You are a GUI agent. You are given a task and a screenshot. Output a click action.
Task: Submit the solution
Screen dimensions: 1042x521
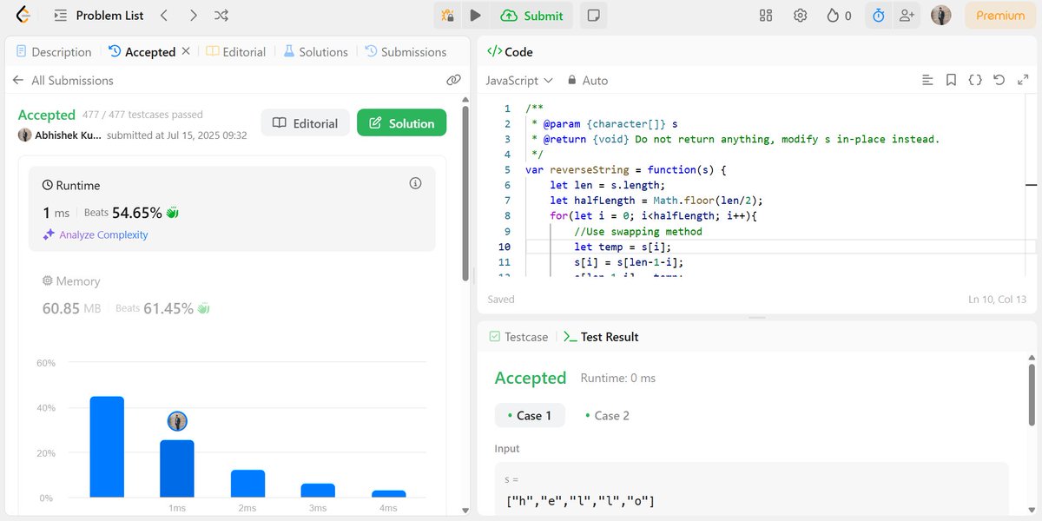pos(532,16)
